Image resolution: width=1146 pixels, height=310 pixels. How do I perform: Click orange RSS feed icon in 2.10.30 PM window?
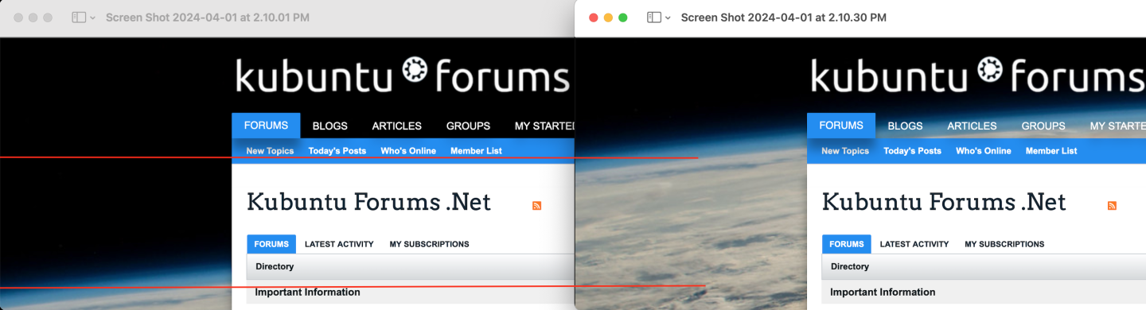click(1112, 206)
